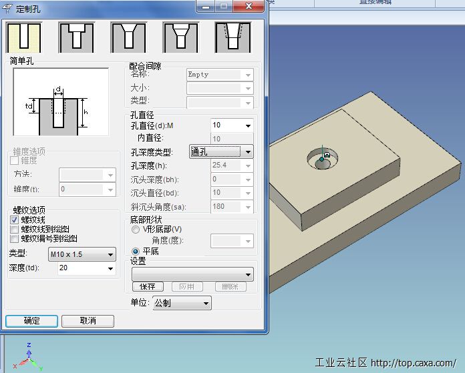Select the counterdrilled hole type icon
The height and width of the screenshot is (373, 465).
[x=180, y=37]
